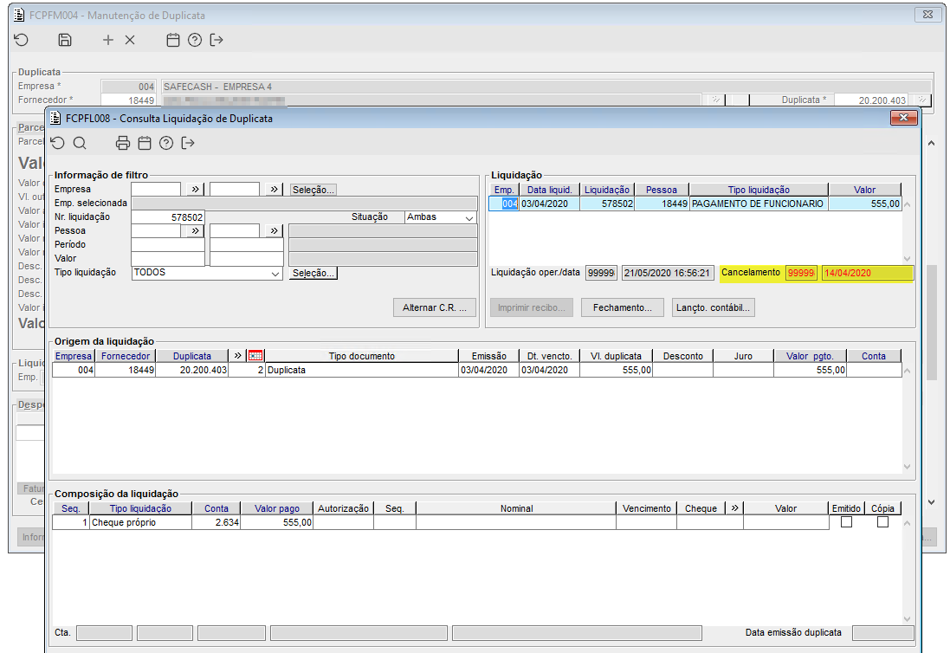Viewport: 950px width, 653px height.
Task: Click cancellation date 14/04/2020 field
Action: pos(867,273)
